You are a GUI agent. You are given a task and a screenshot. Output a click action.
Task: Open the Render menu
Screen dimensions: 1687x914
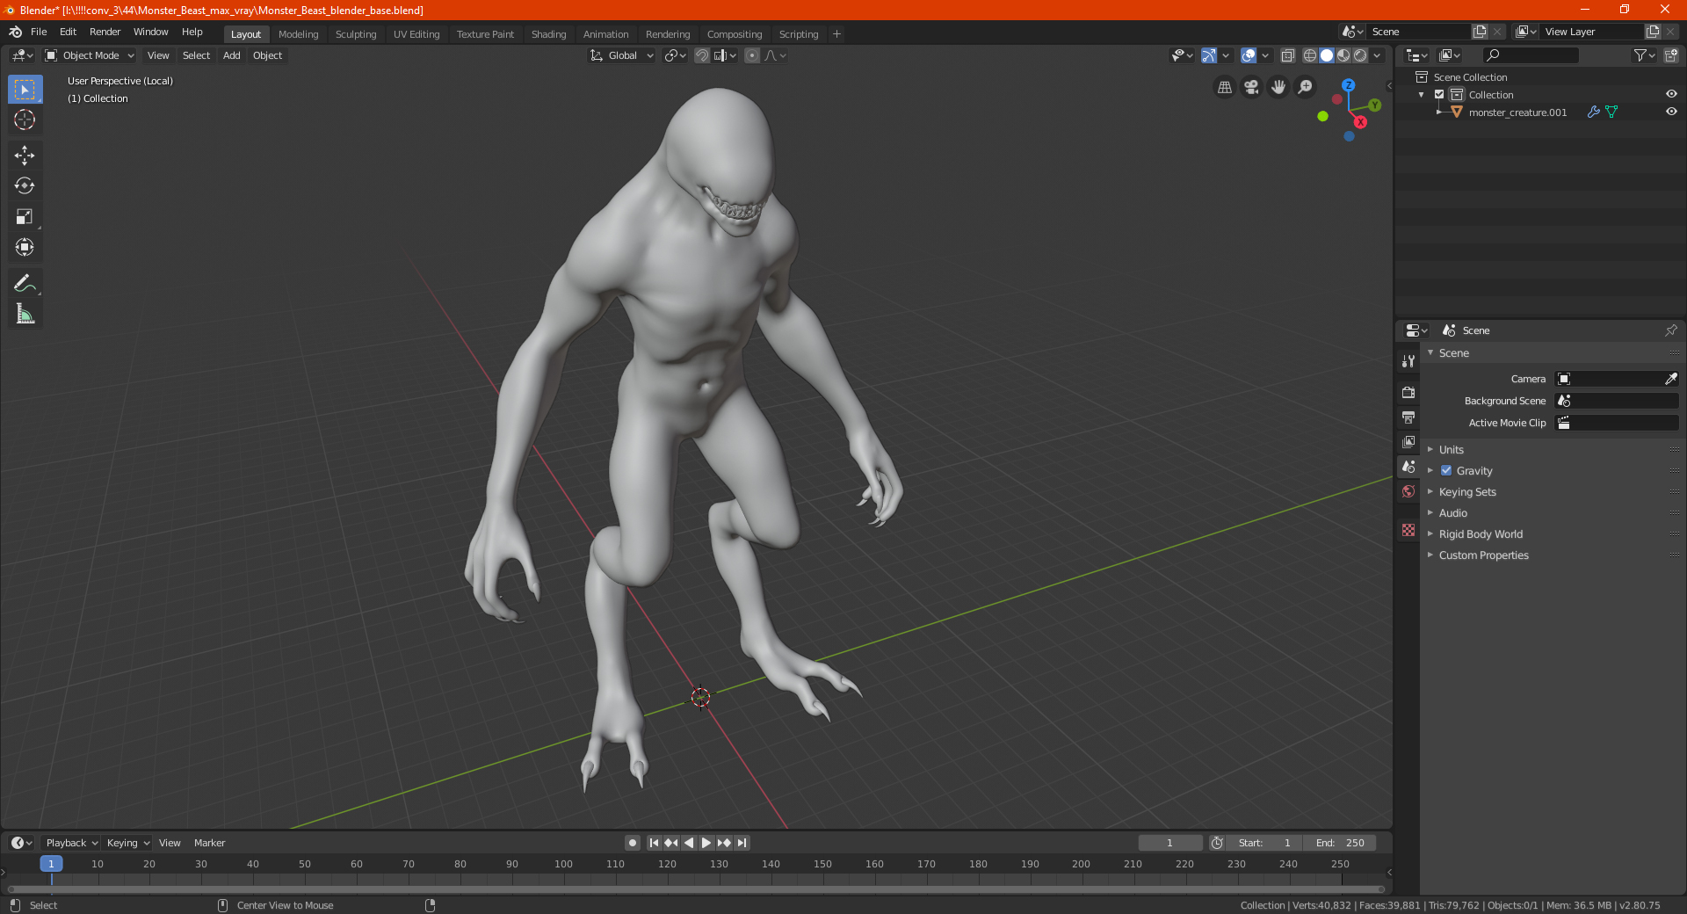(105, 32)
